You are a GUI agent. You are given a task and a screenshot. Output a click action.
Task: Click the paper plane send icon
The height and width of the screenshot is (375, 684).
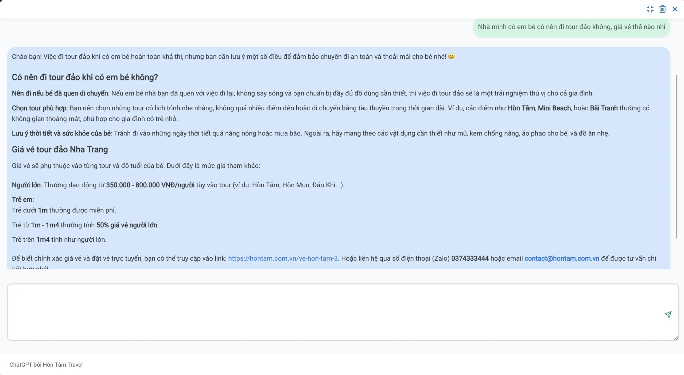click(x=668, y=314)
